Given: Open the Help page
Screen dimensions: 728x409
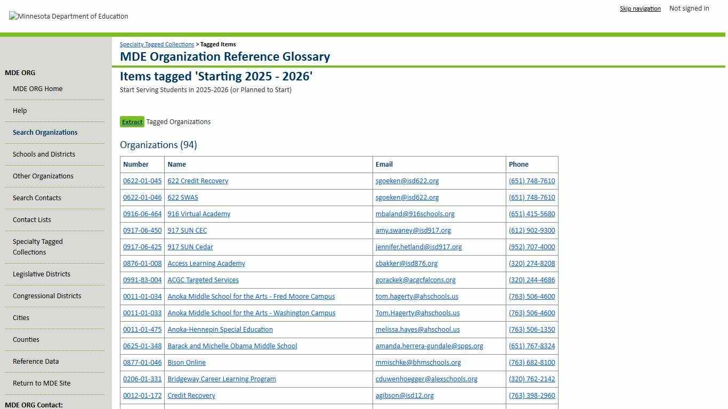Looking at the screenshot, I should 20,110.
